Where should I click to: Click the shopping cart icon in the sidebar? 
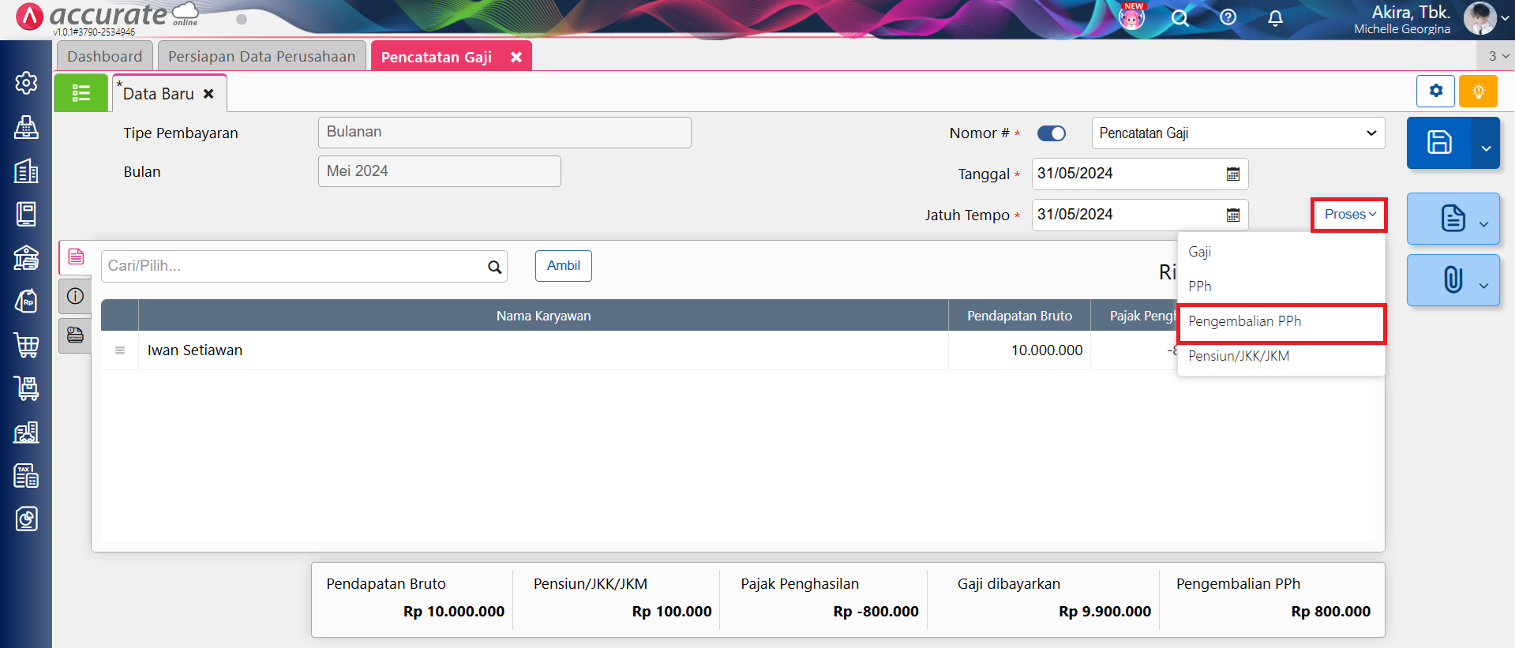click(x=26, y=345)
